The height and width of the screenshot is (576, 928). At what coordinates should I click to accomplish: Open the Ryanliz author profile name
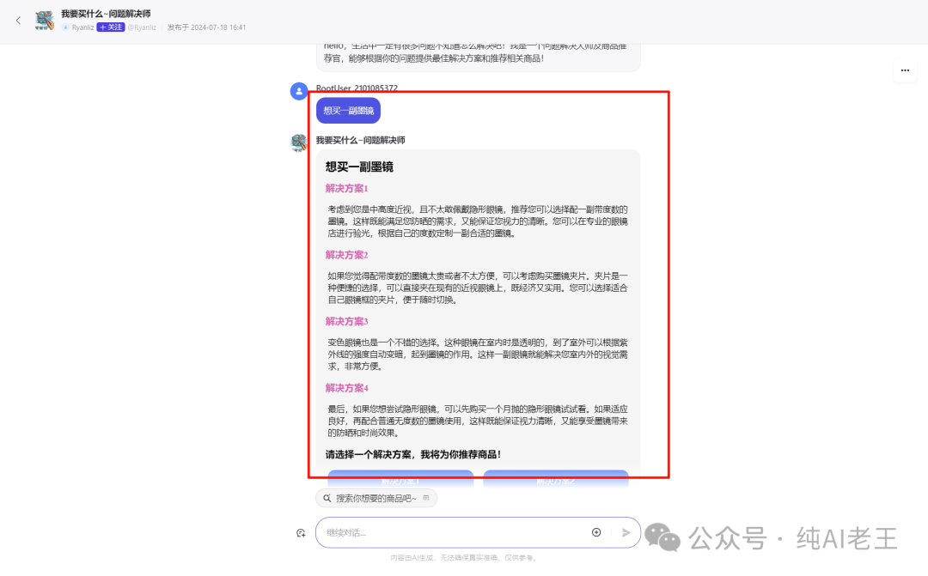pos(82,27)
